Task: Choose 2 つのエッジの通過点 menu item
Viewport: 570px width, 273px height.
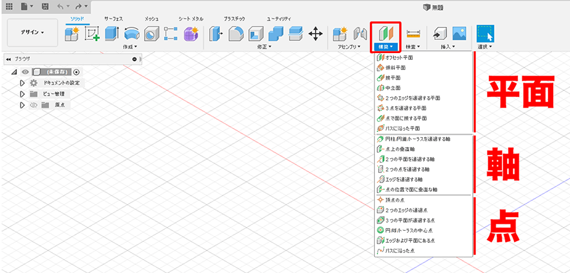Action: [424, 210]
